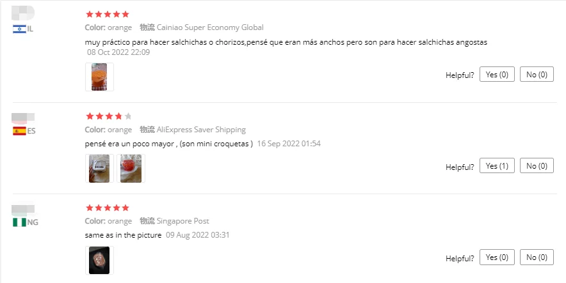
Task: Open the second photo in the ES review
Action: click(131, 169)
